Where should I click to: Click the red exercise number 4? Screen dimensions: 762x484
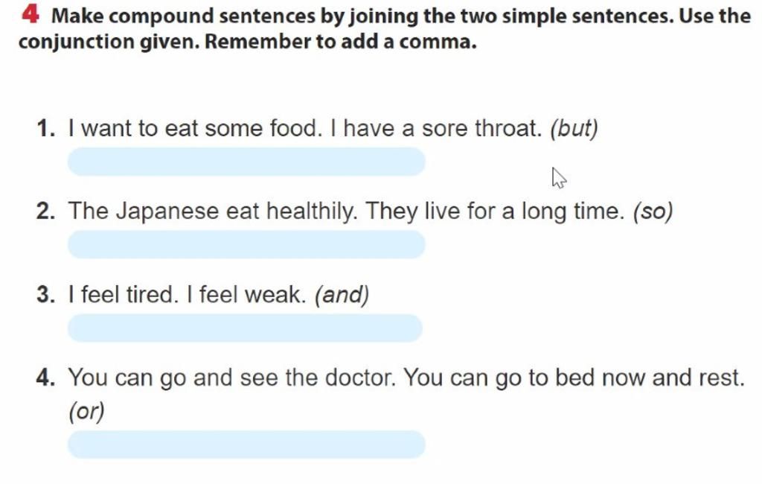point(30,15)
